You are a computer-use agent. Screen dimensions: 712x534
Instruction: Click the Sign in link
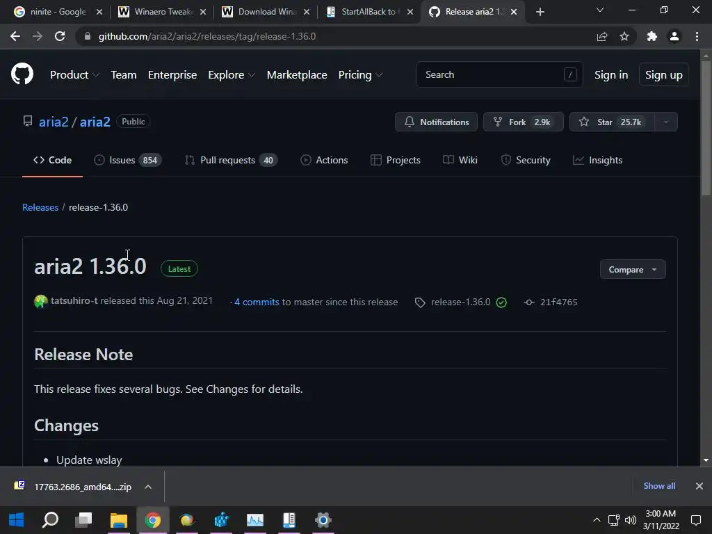pos(611,75)
